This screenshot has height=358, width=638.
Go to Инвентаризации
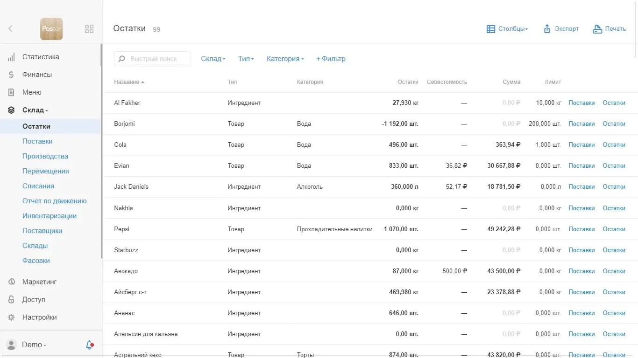point(50,216)
